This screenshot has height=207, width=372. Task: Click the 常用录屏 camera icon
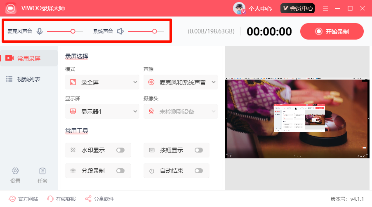pyautogui.click(x=9, y=58)
